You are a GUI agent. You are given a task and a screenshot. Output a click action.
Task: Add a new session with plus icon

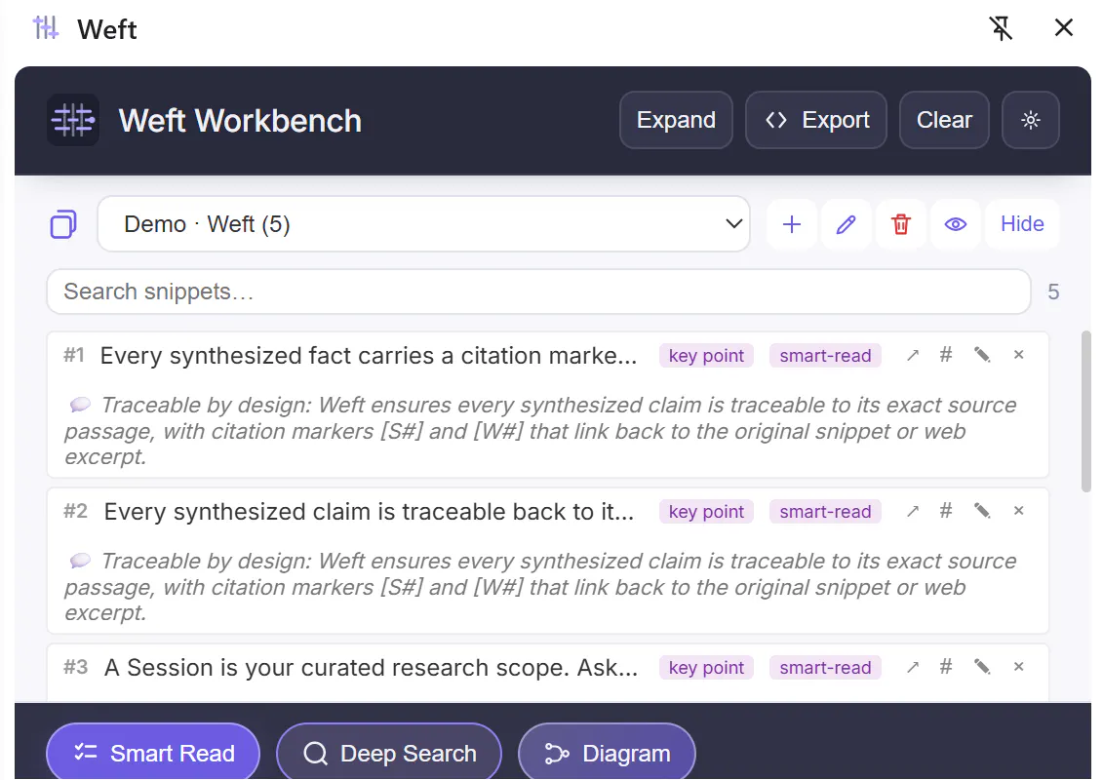(x=791, y=224)
